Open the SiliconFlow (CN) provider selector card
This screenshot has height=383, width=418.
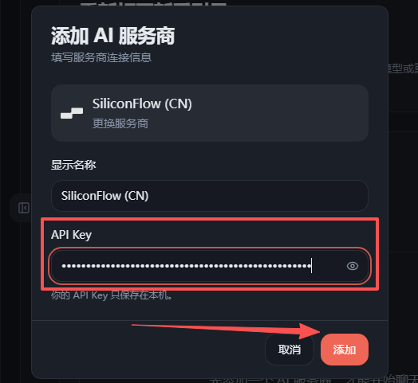[x=210, y=113]
